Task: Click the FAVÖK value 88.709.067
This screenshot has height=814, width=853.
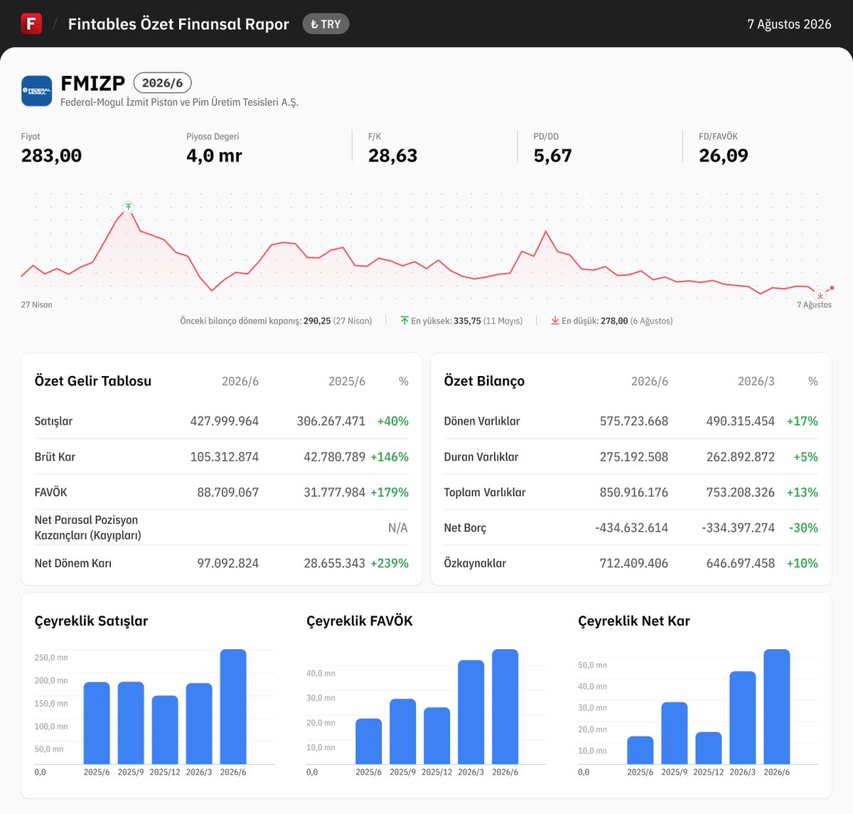Action: tap(228, 492)
